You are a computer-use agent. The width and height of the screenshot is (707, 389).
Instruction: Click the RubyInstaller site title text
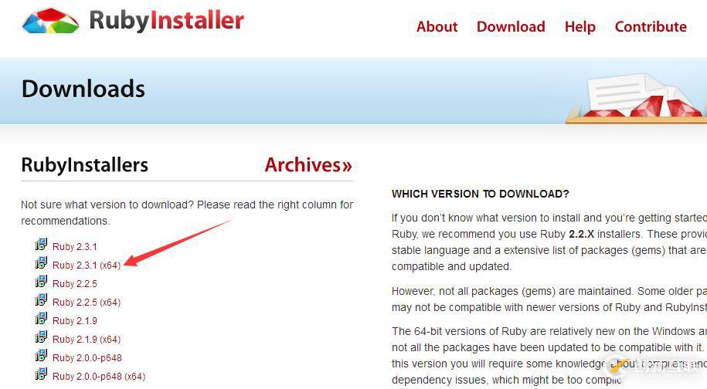pyautogui.click(x=166, y=21)
